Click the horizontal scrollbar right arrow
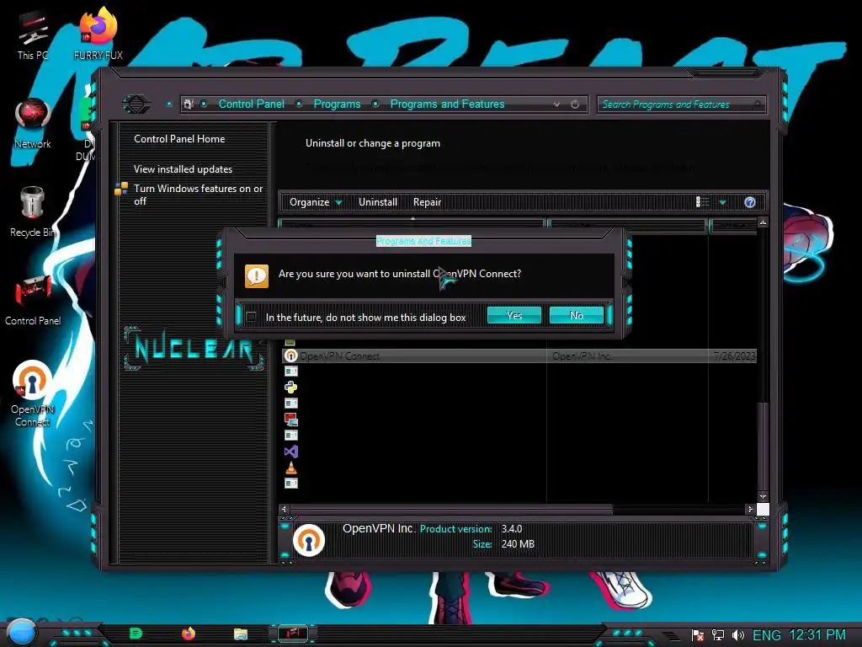862x647 pixels. pos(750,509)
